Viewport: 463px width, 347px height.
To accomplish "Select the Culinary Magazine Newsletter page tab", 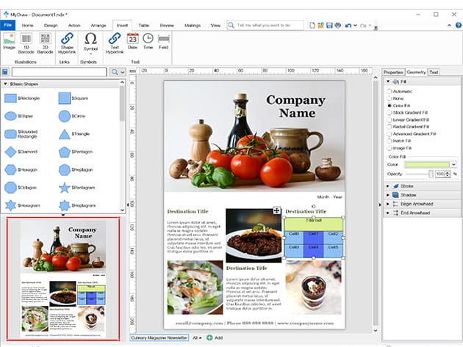I will (x=159, y=337).
